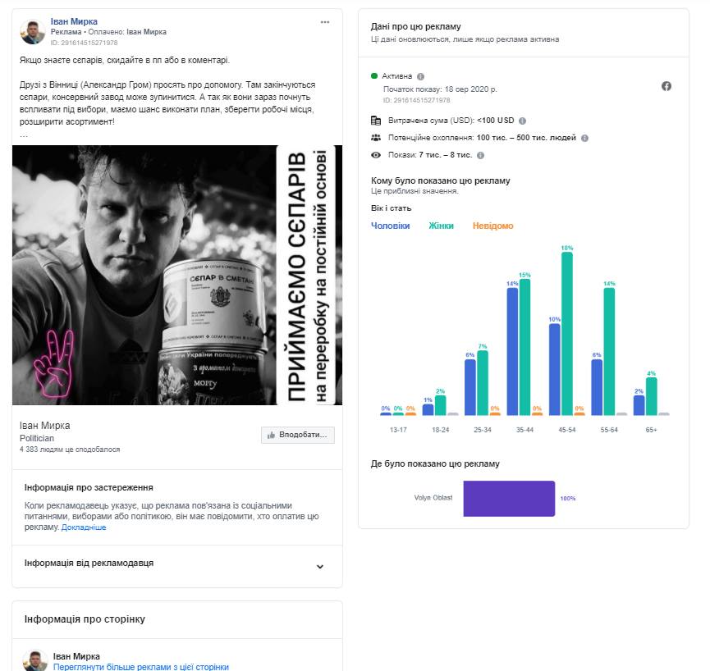Viewport: 710px width, 671px height.
Task: Open Іван Мирка page name at top
Action: click(x=74, y=21)
